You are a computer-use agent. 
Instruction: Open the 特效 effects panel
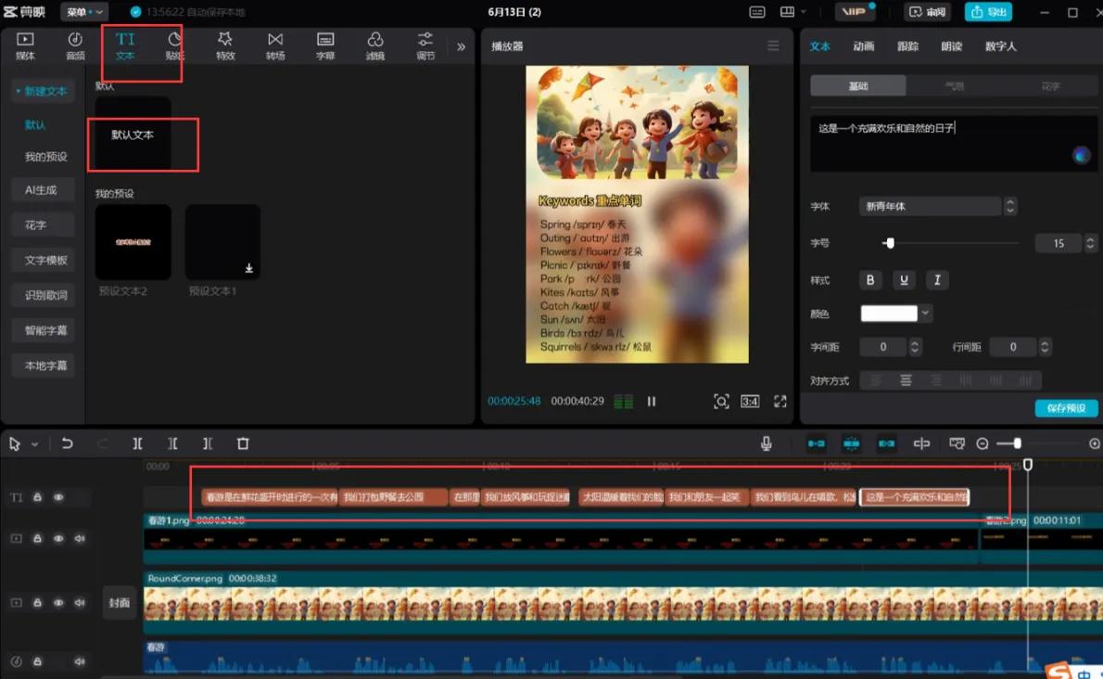pos(225,45)
